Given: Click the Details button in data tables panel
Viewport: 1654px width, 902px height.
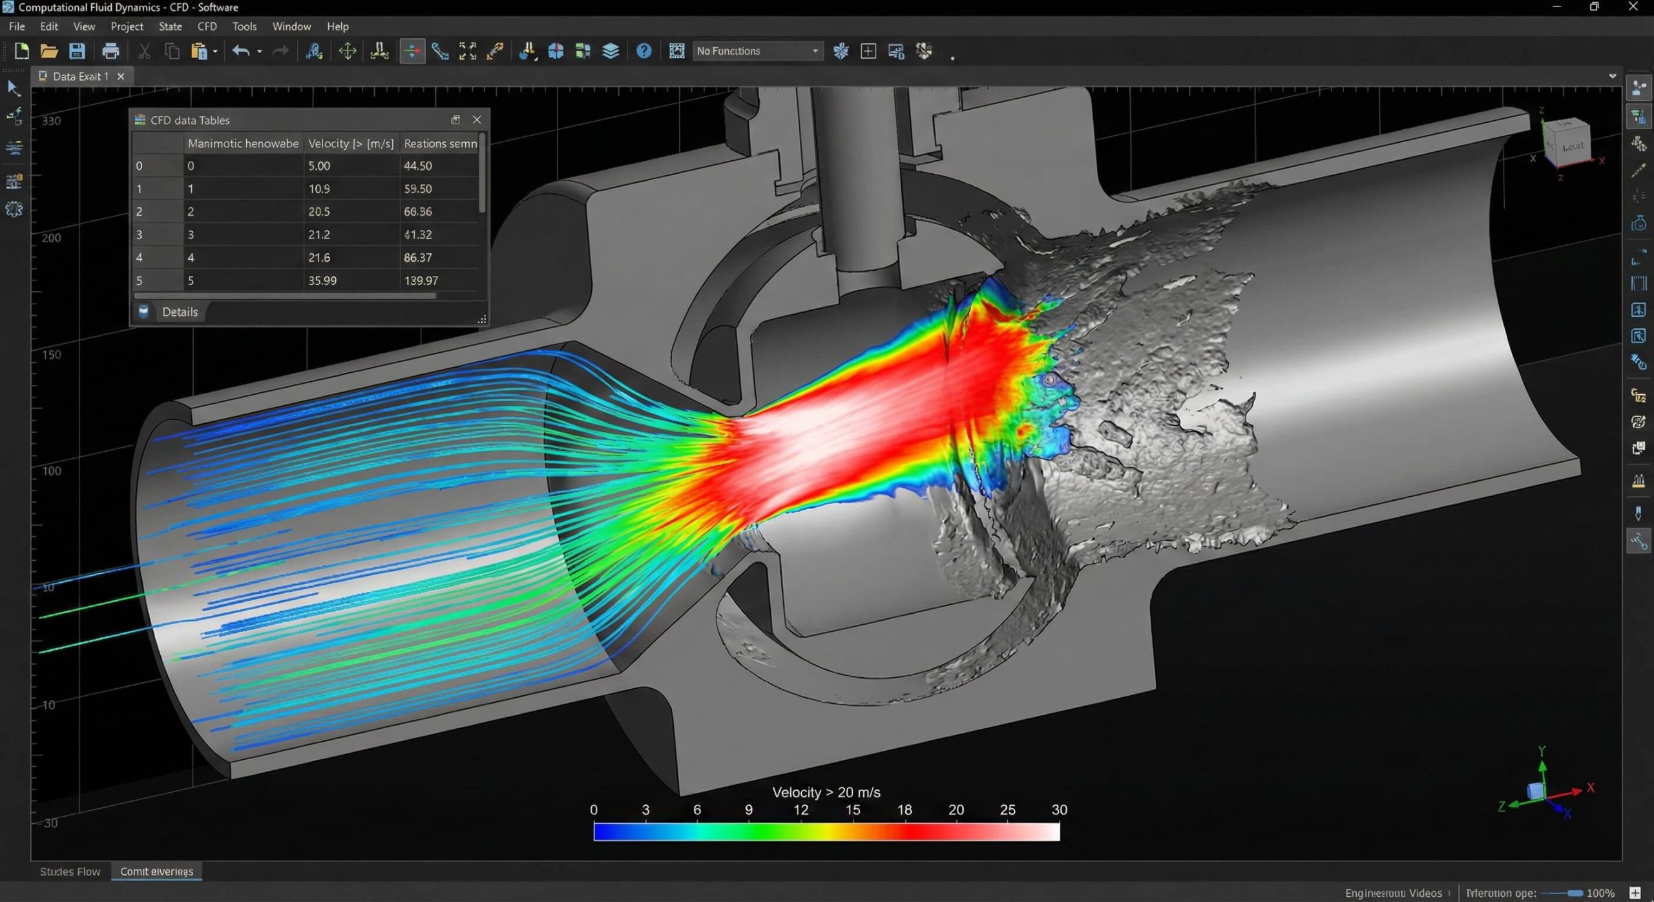Looking at the screenshot, I should (180, 312).
